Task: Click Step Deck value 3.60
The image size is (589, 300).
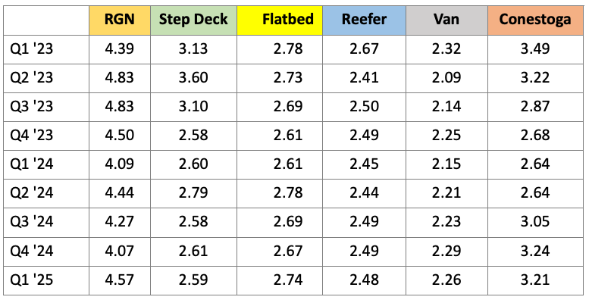Action: 193,78
